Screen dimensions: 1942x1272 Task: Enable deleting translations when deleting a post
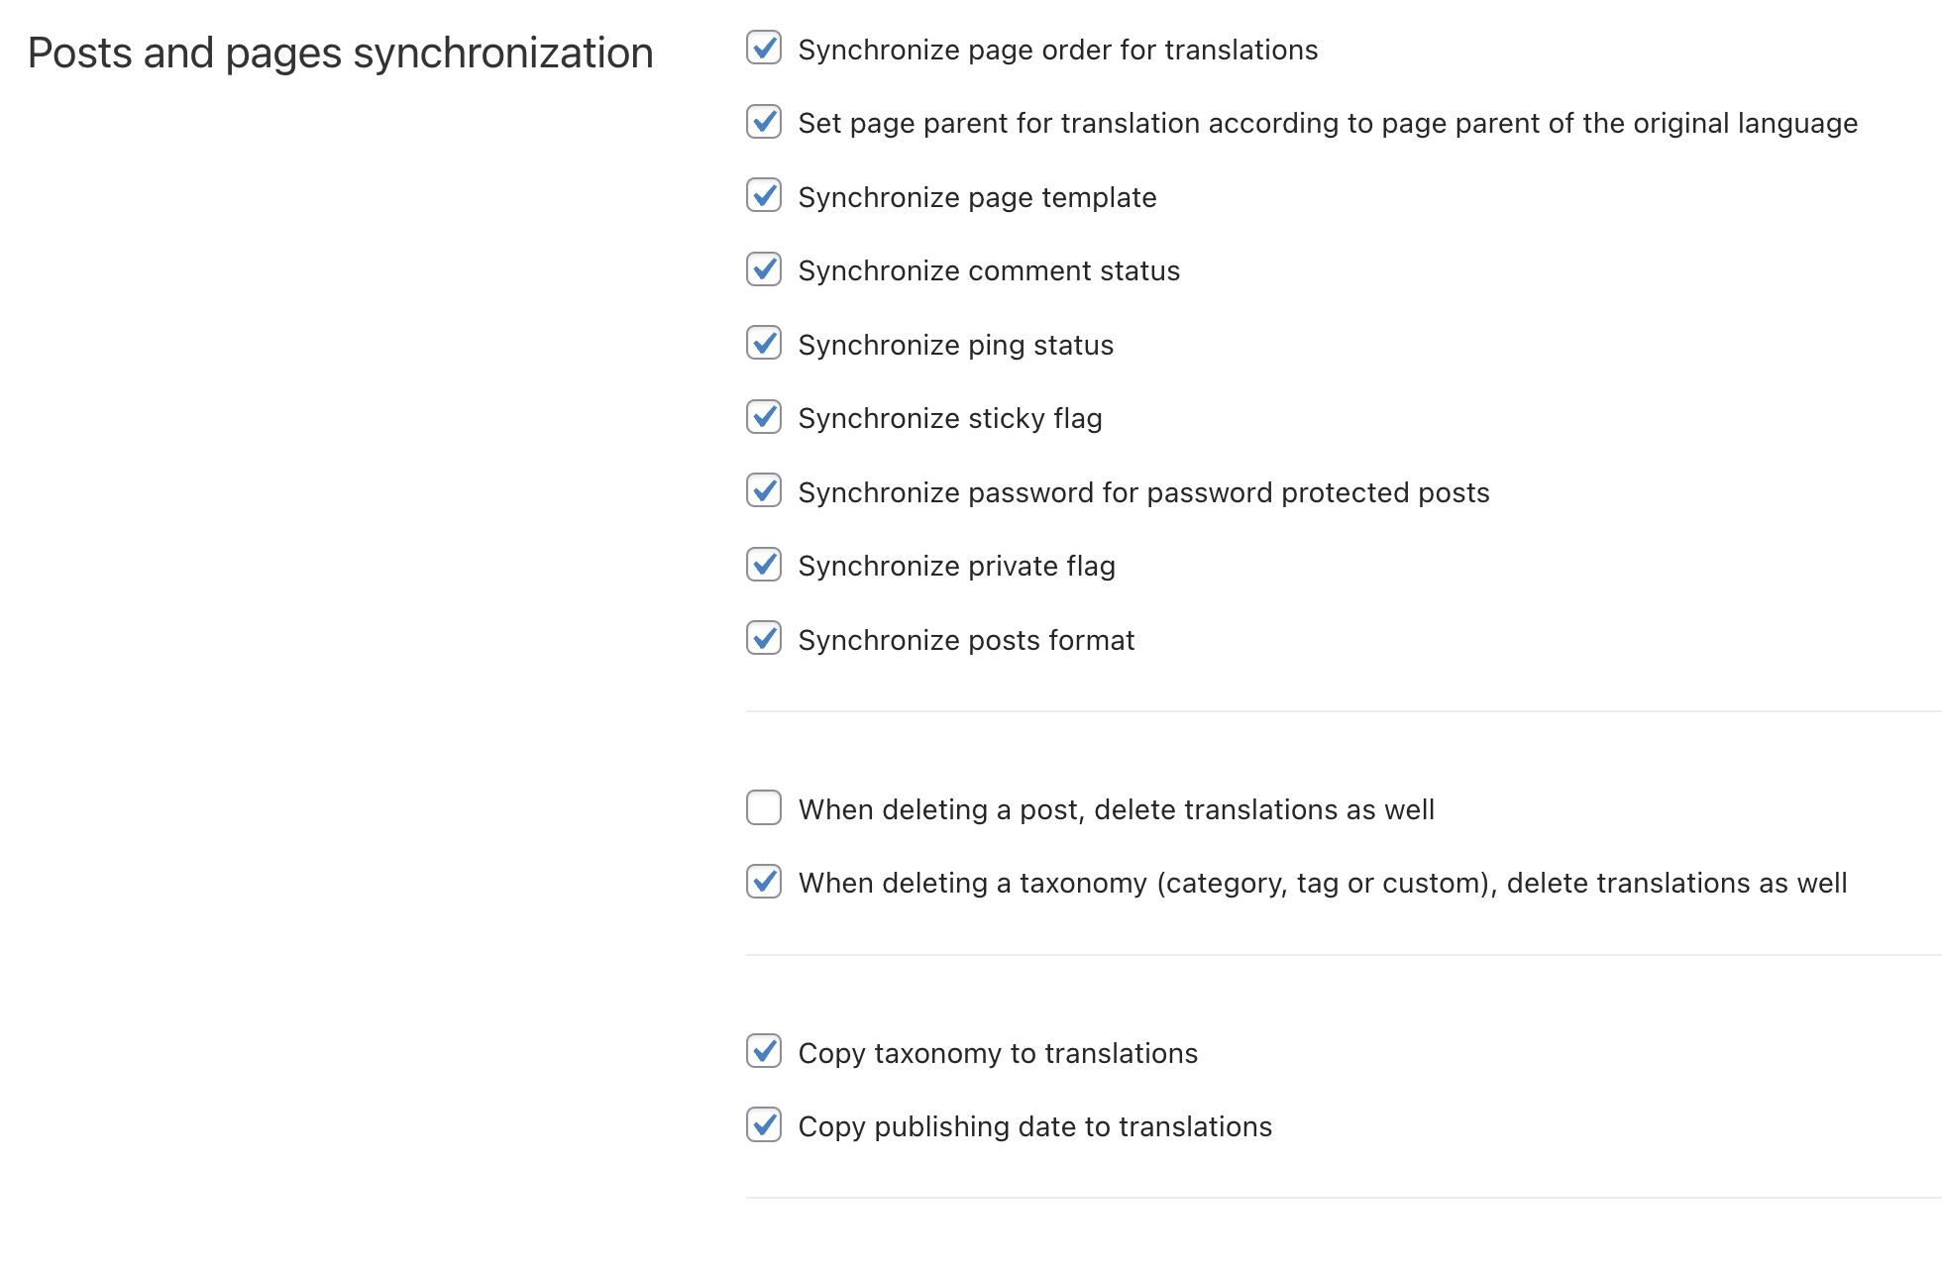click(764, 807)
